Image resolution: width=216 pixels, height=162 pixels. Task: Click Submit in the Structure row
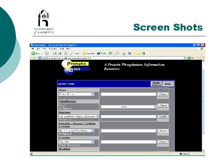pos(163,116)
